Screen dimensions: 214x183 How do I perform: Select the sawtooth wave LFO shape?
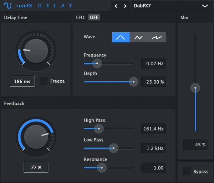pyautogui.click(x=157, y=37)
